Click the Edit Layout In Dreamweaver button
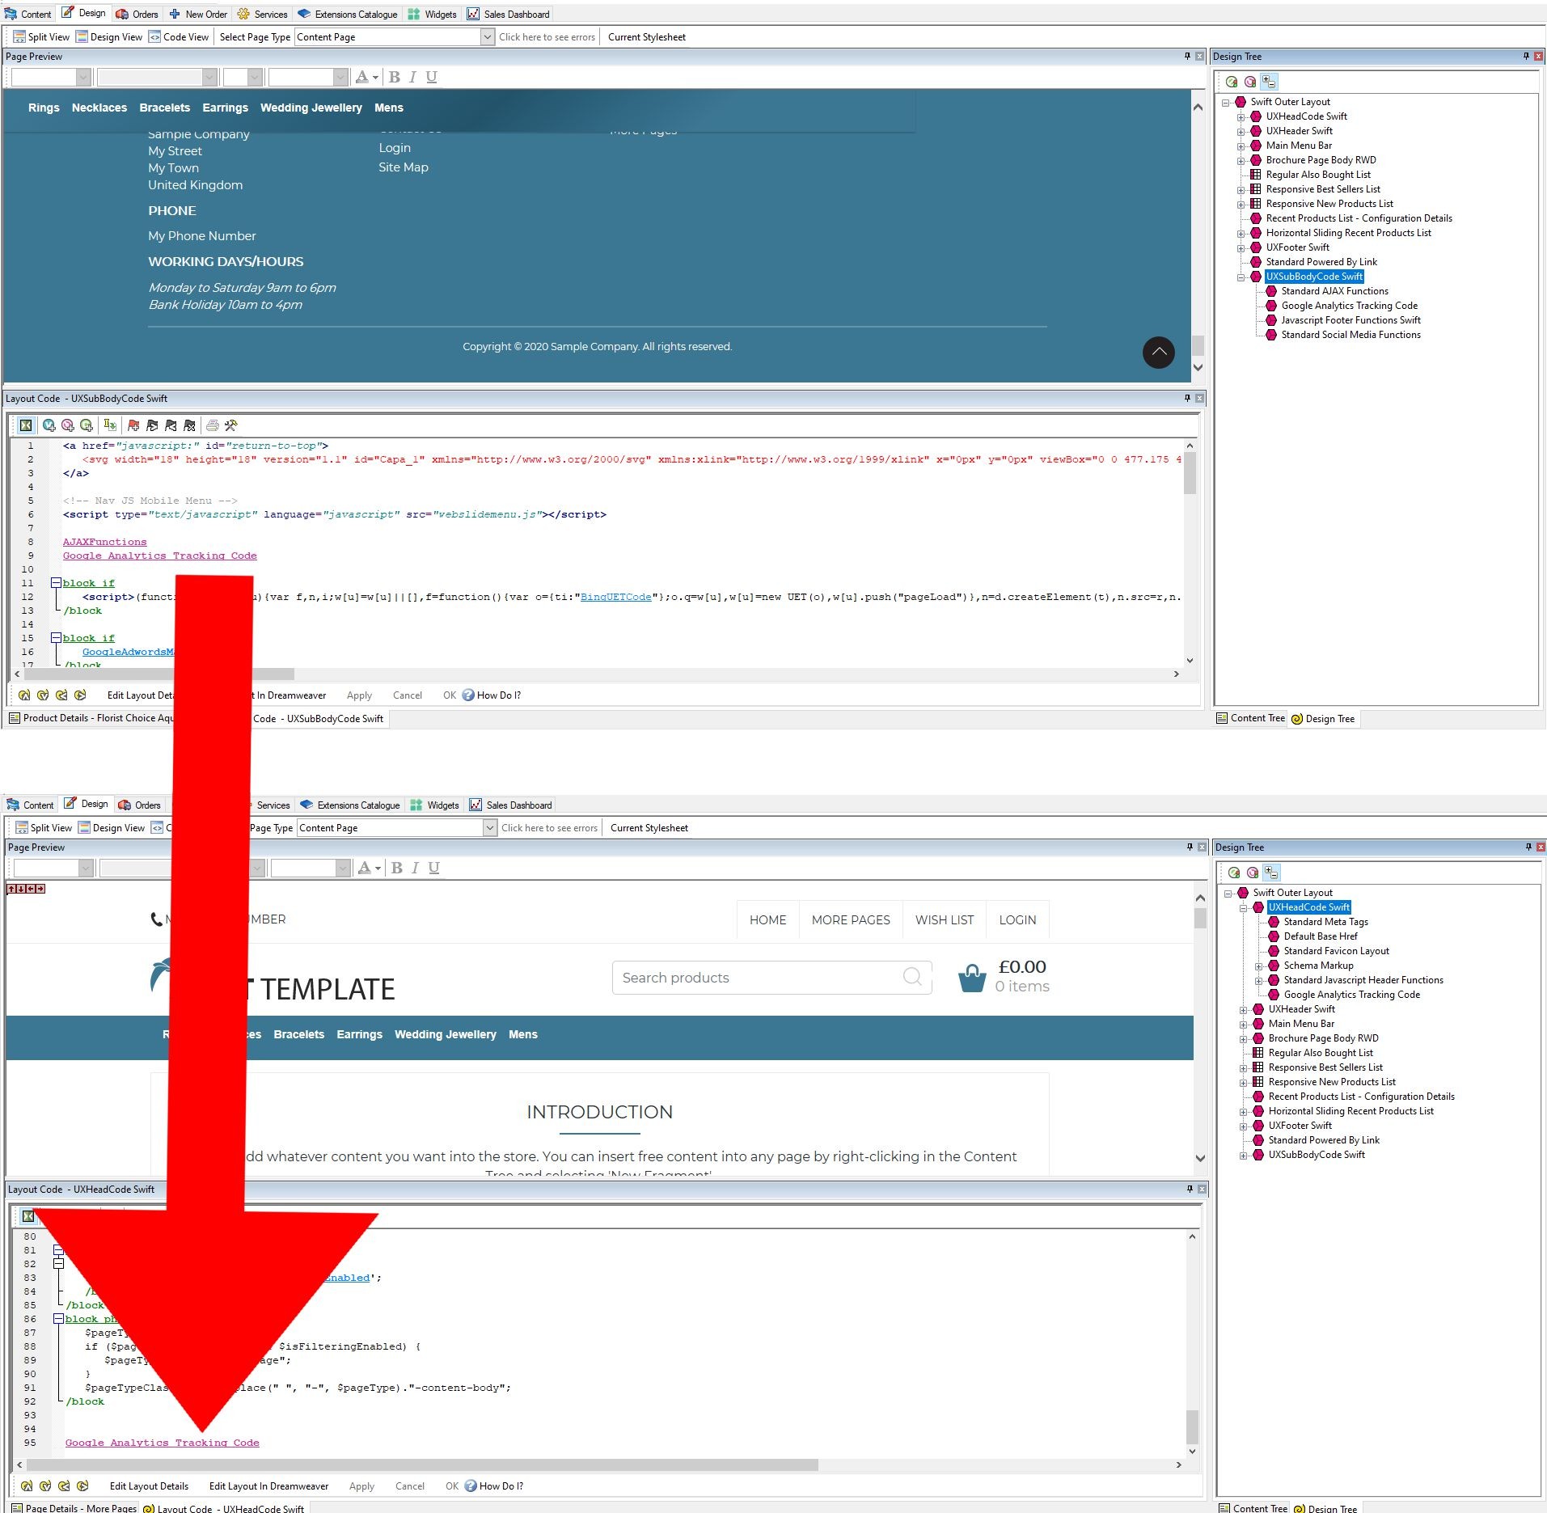The height and width of the screenshot is (1513, 1547). click(268, 1486)
